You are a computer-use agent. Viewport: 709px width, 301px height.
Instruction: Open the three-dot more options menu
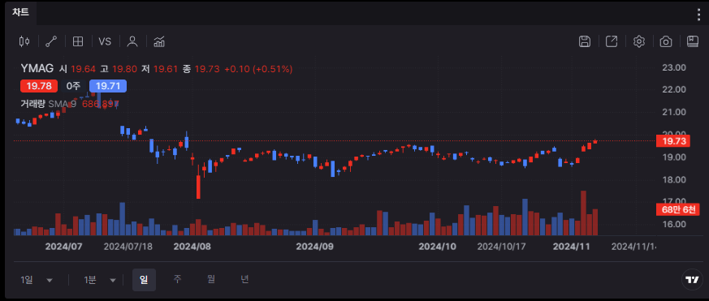(x=699, y=15)
